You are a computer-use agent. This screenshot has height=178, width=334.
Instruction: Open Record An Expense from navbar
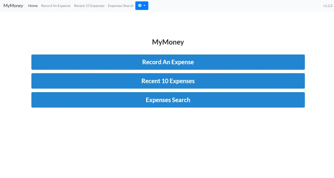click(x=56, y=6)
